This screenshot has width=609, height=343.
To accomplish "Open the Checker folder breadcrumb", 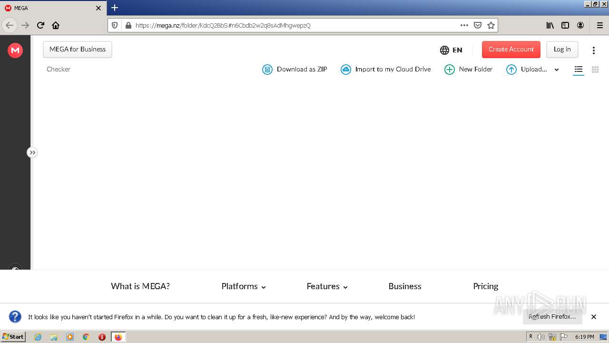I will click(x=59, y=70).
